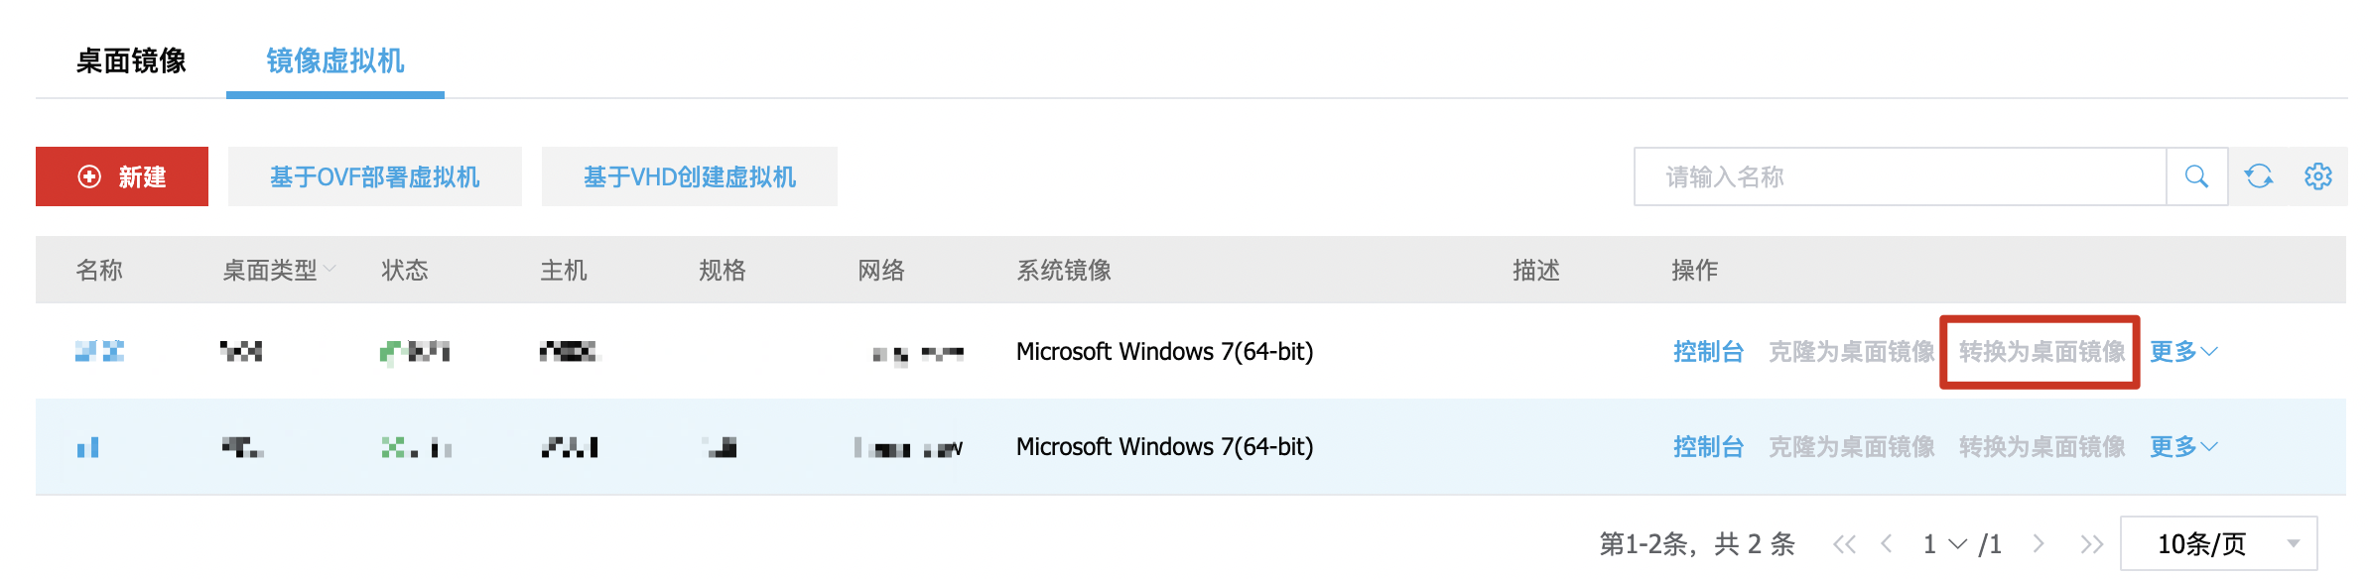Click 基于VHD创建虚拟机 button
The width and height of the screenshot is (2370, 579).
[690, 176]
